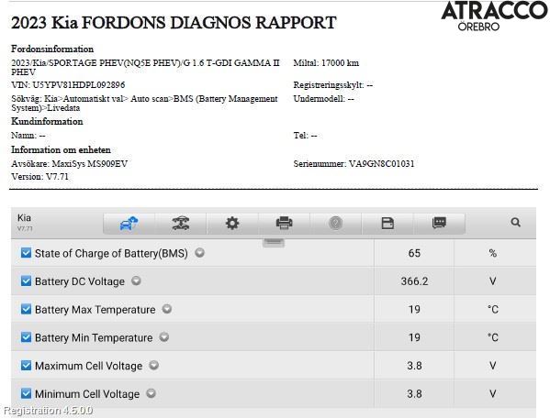Expand dropdown beside Battery Max Temperature

(x=167, y=309)
